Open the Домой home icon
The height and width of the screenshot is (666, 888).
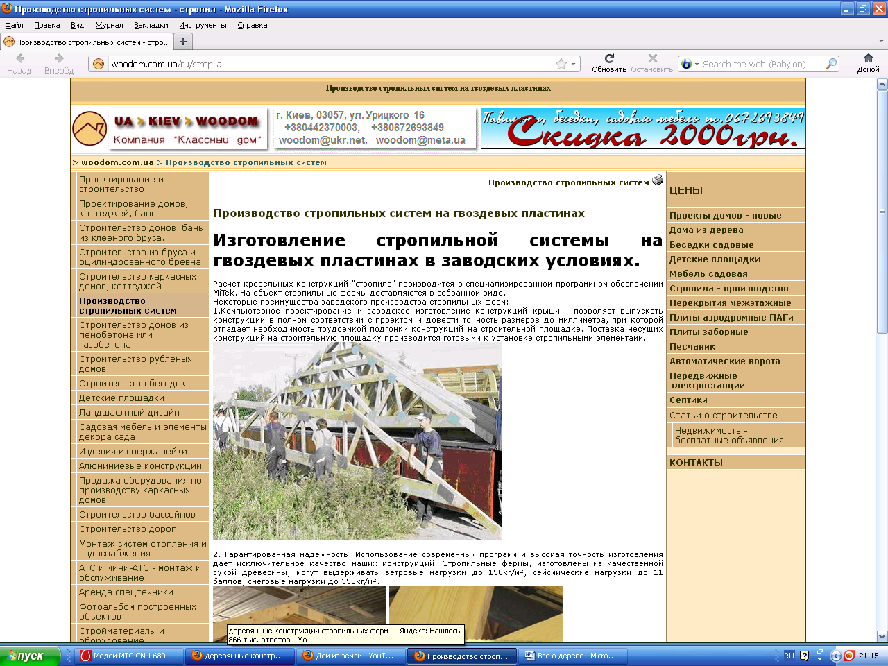coord(868,58)
